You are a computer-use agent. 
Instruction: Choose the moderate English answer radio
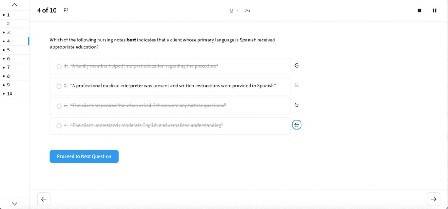click(x=59, y=126)
